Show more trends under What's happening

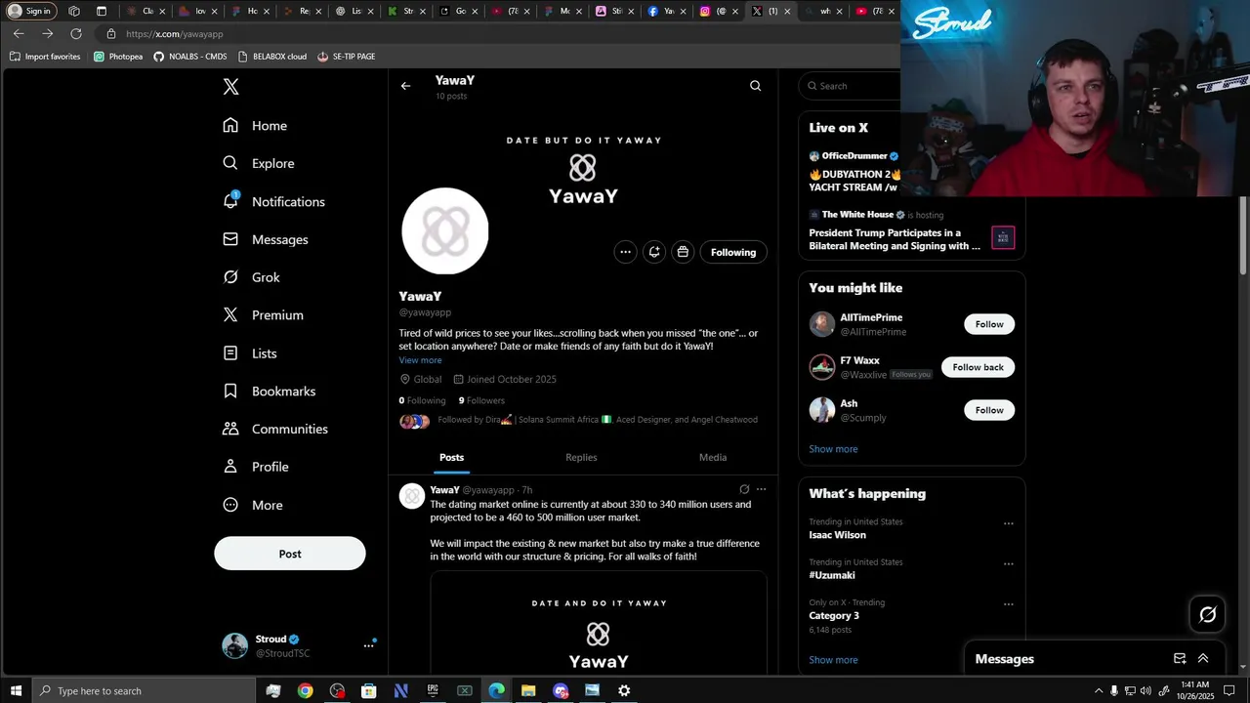[833, 660]
